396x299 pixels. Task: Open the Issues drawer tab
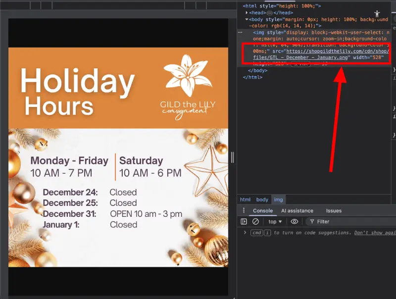point(334,211)
